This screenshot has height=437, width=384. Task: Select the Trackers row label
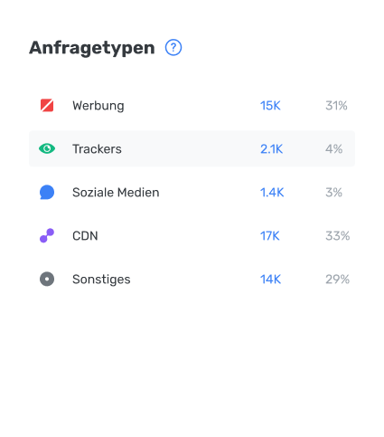coord(97,149)
